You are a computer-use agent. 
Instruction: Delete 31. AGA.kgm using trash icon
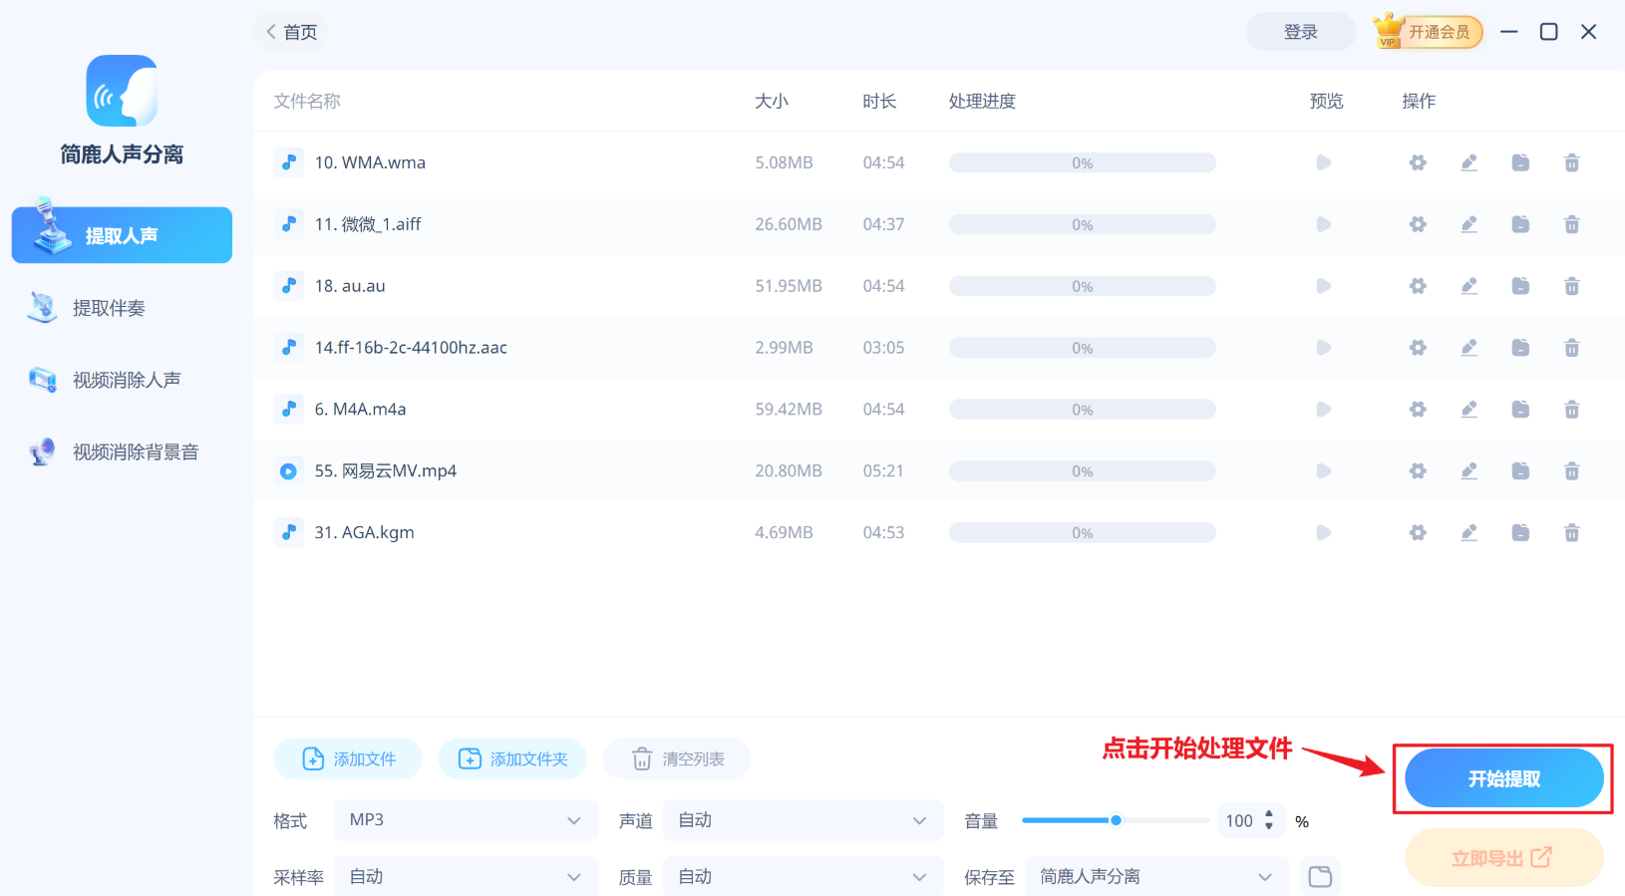(x=1571, y=533)
